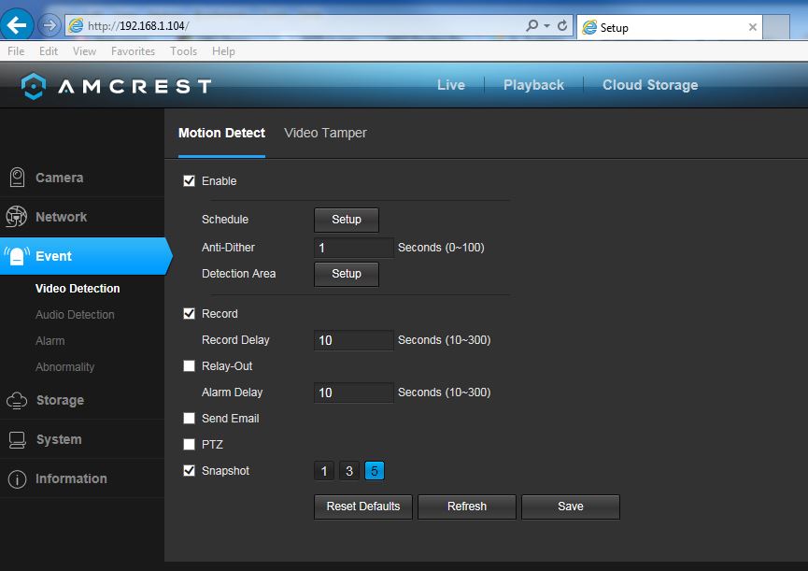Select snapshot count 5
The image size is (808, 571).
tap(375, 471)
